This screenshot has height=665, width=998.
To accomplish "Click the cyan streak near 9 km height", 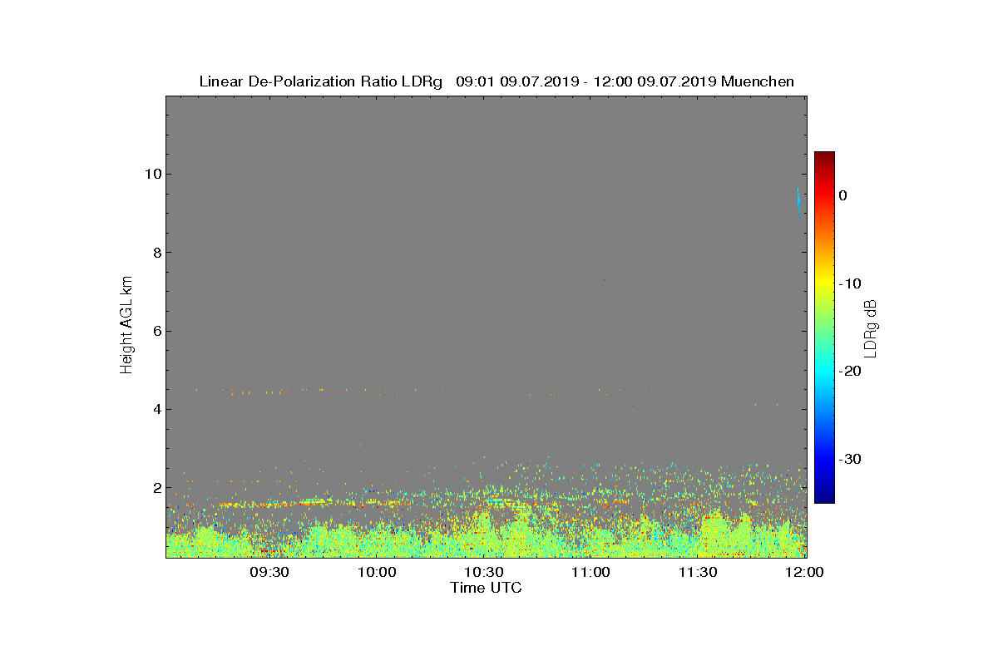I will click(x=798, y=203).
